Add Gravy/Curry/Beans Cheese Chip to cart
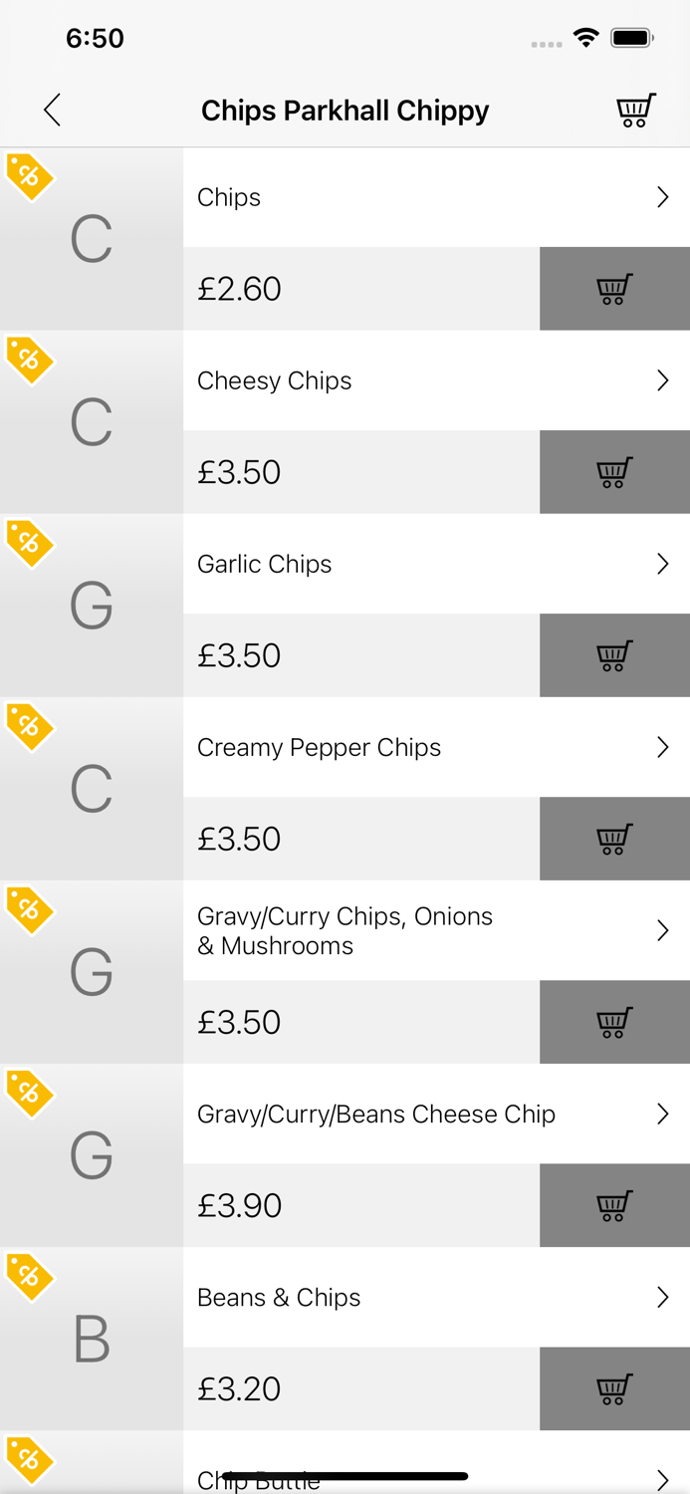This screenshot has width=690, height=1494. [612, 1205]
